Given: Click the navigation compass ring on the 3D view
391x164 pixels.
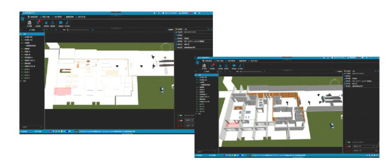Looking at the screenshot, I should pos(334,84).
